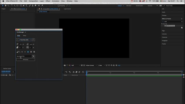Select the Selection arrow tool
Image resolution: width=185 pixels, height=104 pixels.
tap(3, 5)
